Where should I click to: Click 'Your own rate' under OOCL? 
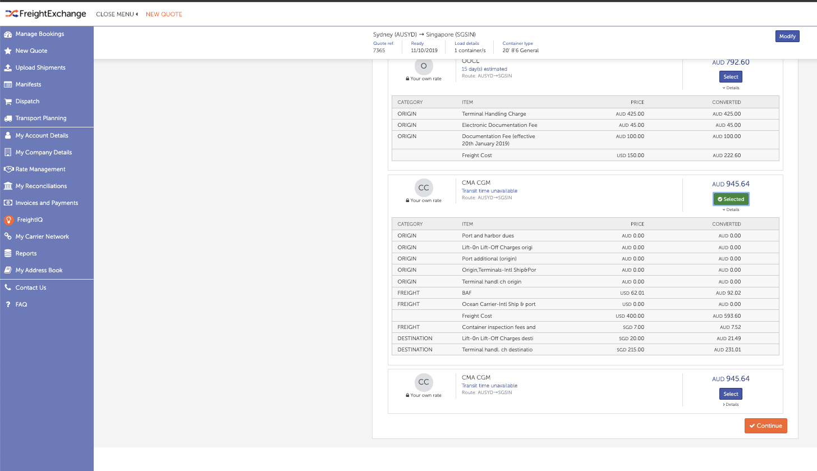(424, 79)
